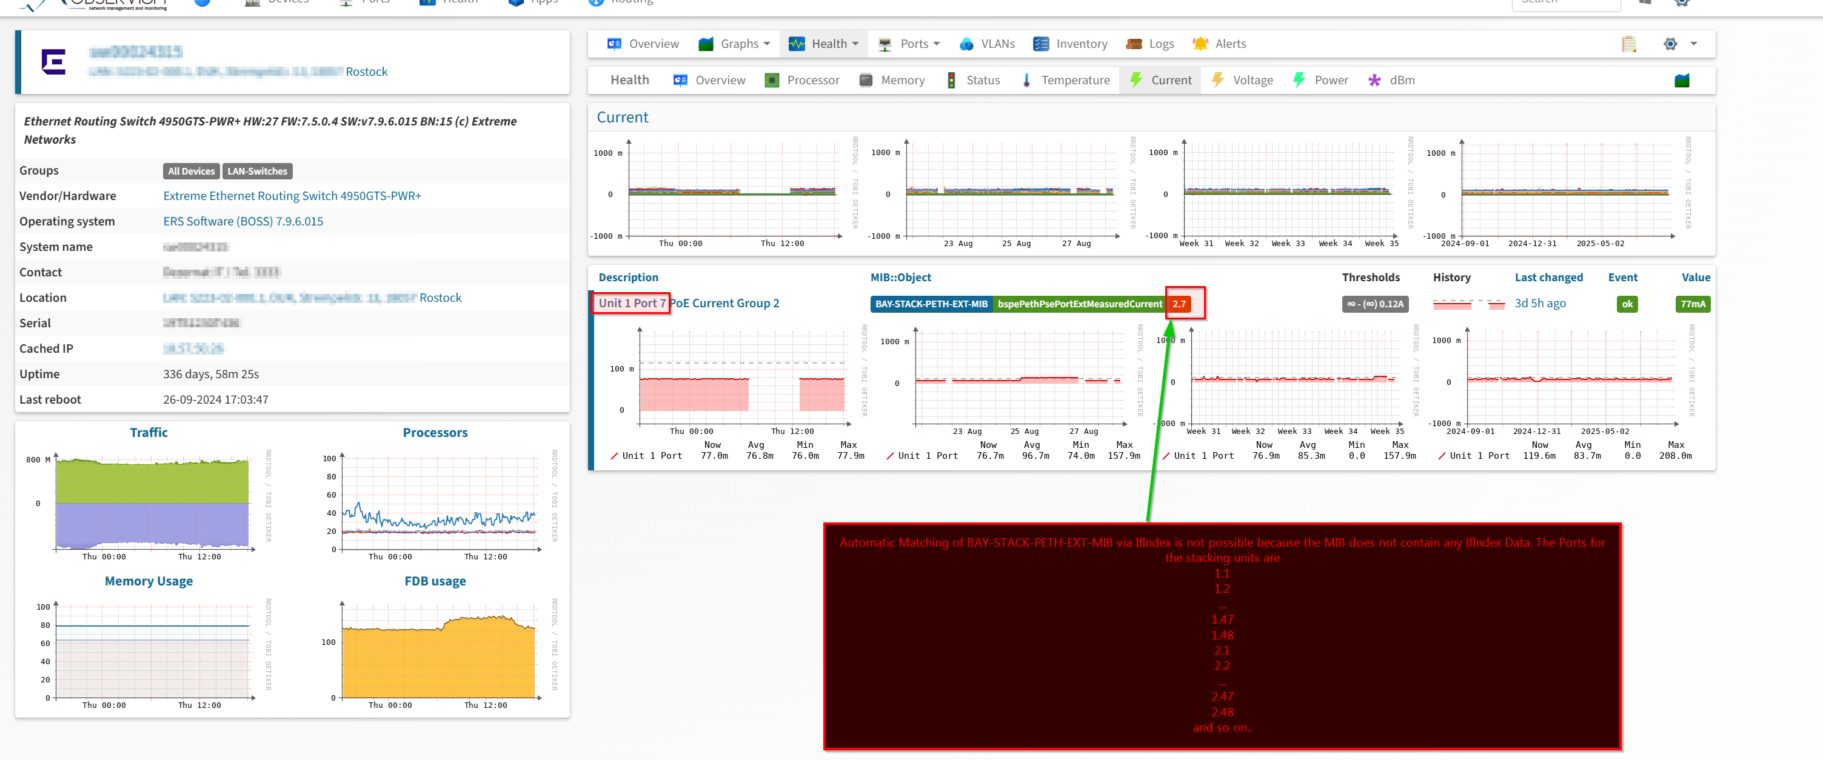Open the device settings gear dropdown
This screenshot has width=1823, height=760.
pos(1679,44)
